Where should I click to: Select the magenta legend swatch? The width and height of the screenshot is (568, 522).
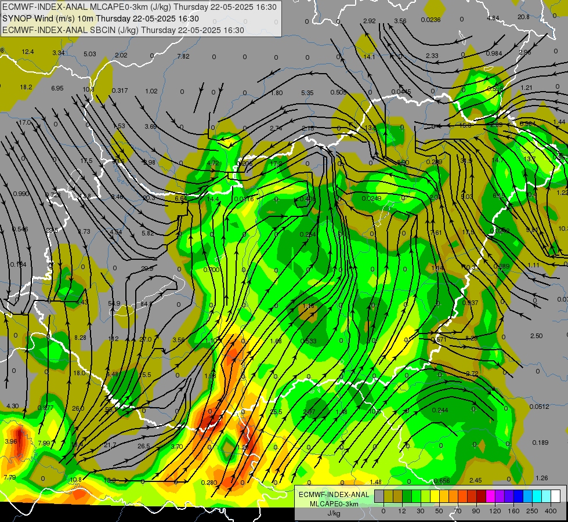click(x=490, y=496)
